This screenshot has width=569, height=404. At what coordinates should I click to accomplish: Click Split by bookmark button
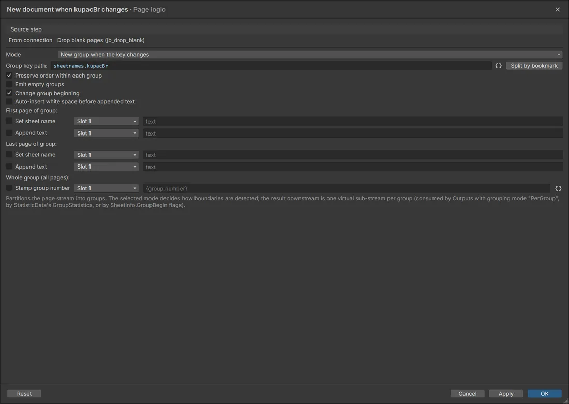pos(534,66)
